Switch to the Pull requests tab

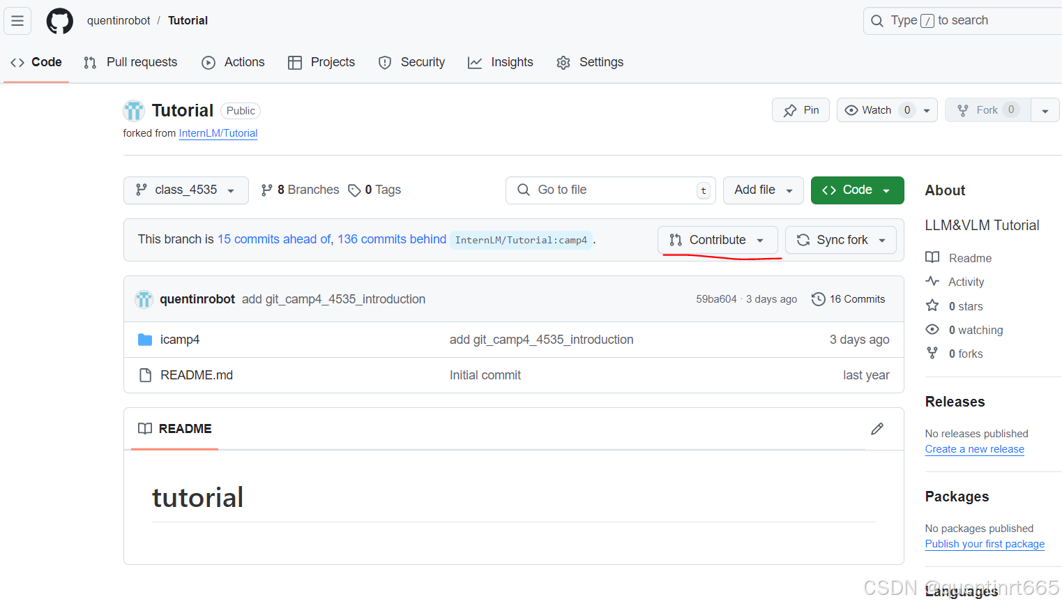click(130, 62)
